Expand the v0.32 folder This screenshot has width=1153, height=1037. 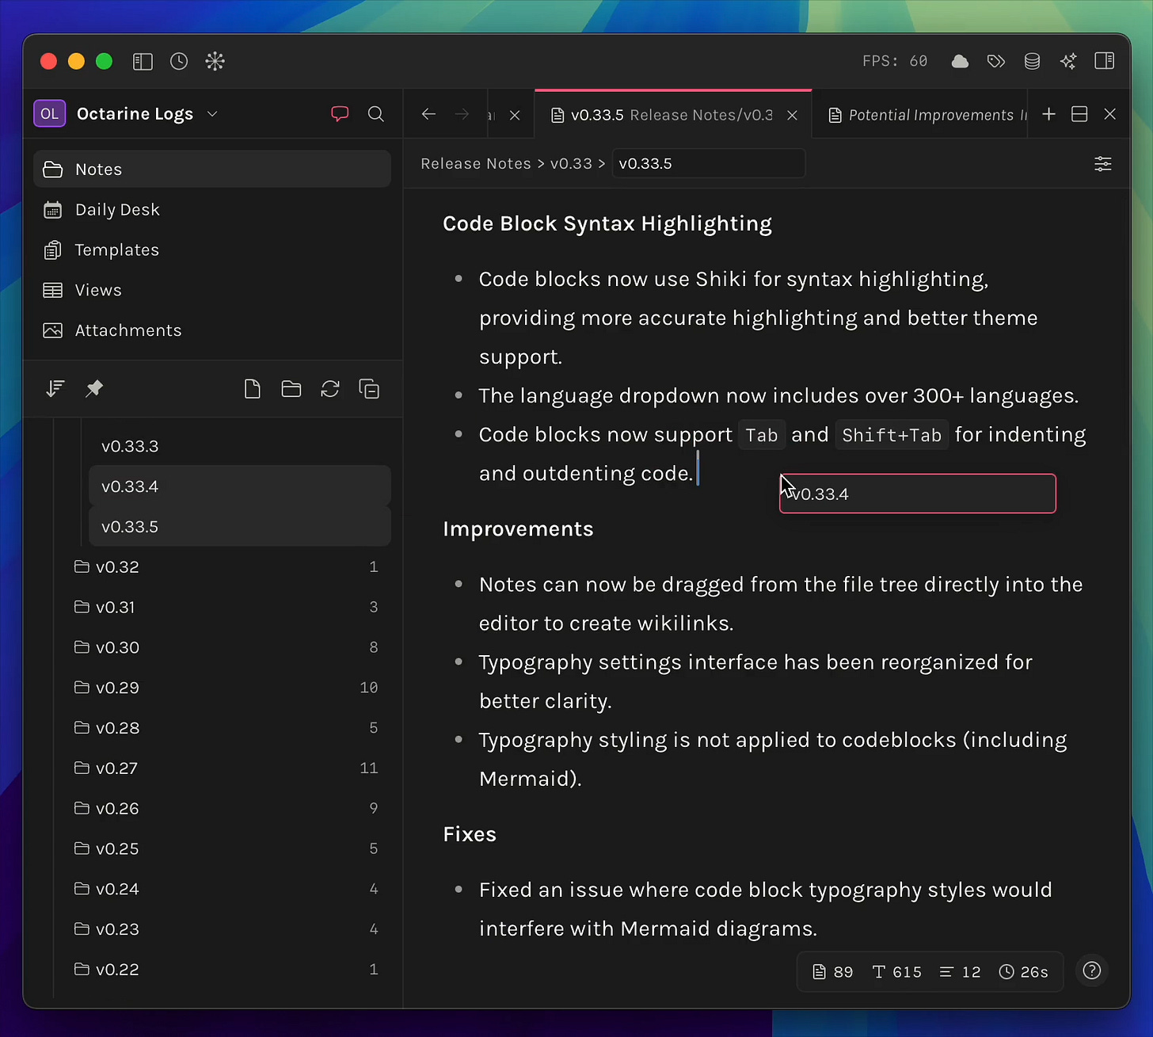(x=226, y=567)
